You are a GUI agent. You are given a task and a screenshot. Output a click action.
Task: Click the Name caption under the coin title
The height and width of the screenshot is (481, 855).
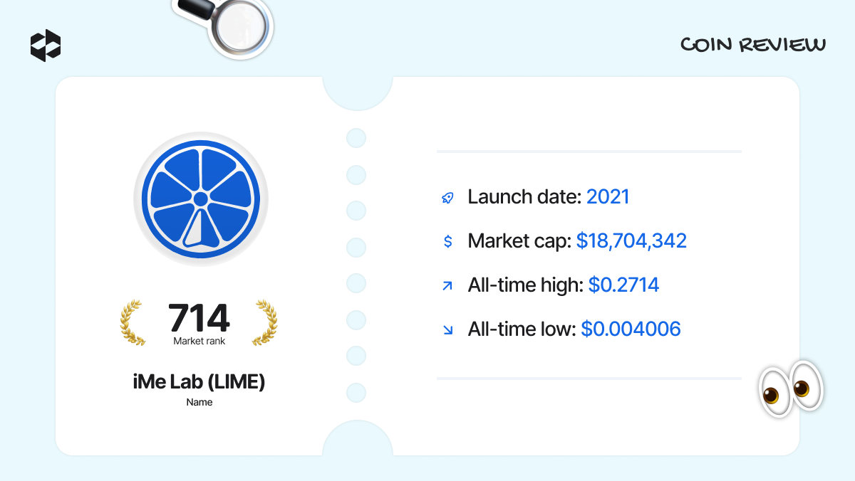pos(199,402)
